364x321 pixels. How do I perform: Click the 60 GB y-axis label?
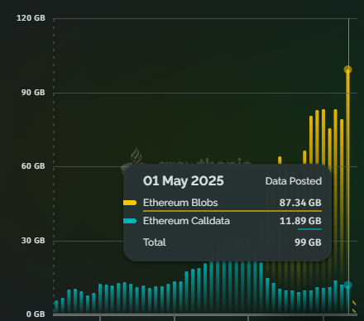click(33, 166)
